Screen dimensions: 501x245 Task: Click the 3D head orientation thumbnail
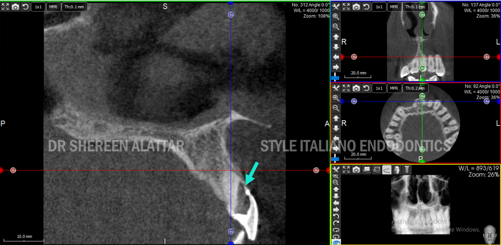[489, 234]
